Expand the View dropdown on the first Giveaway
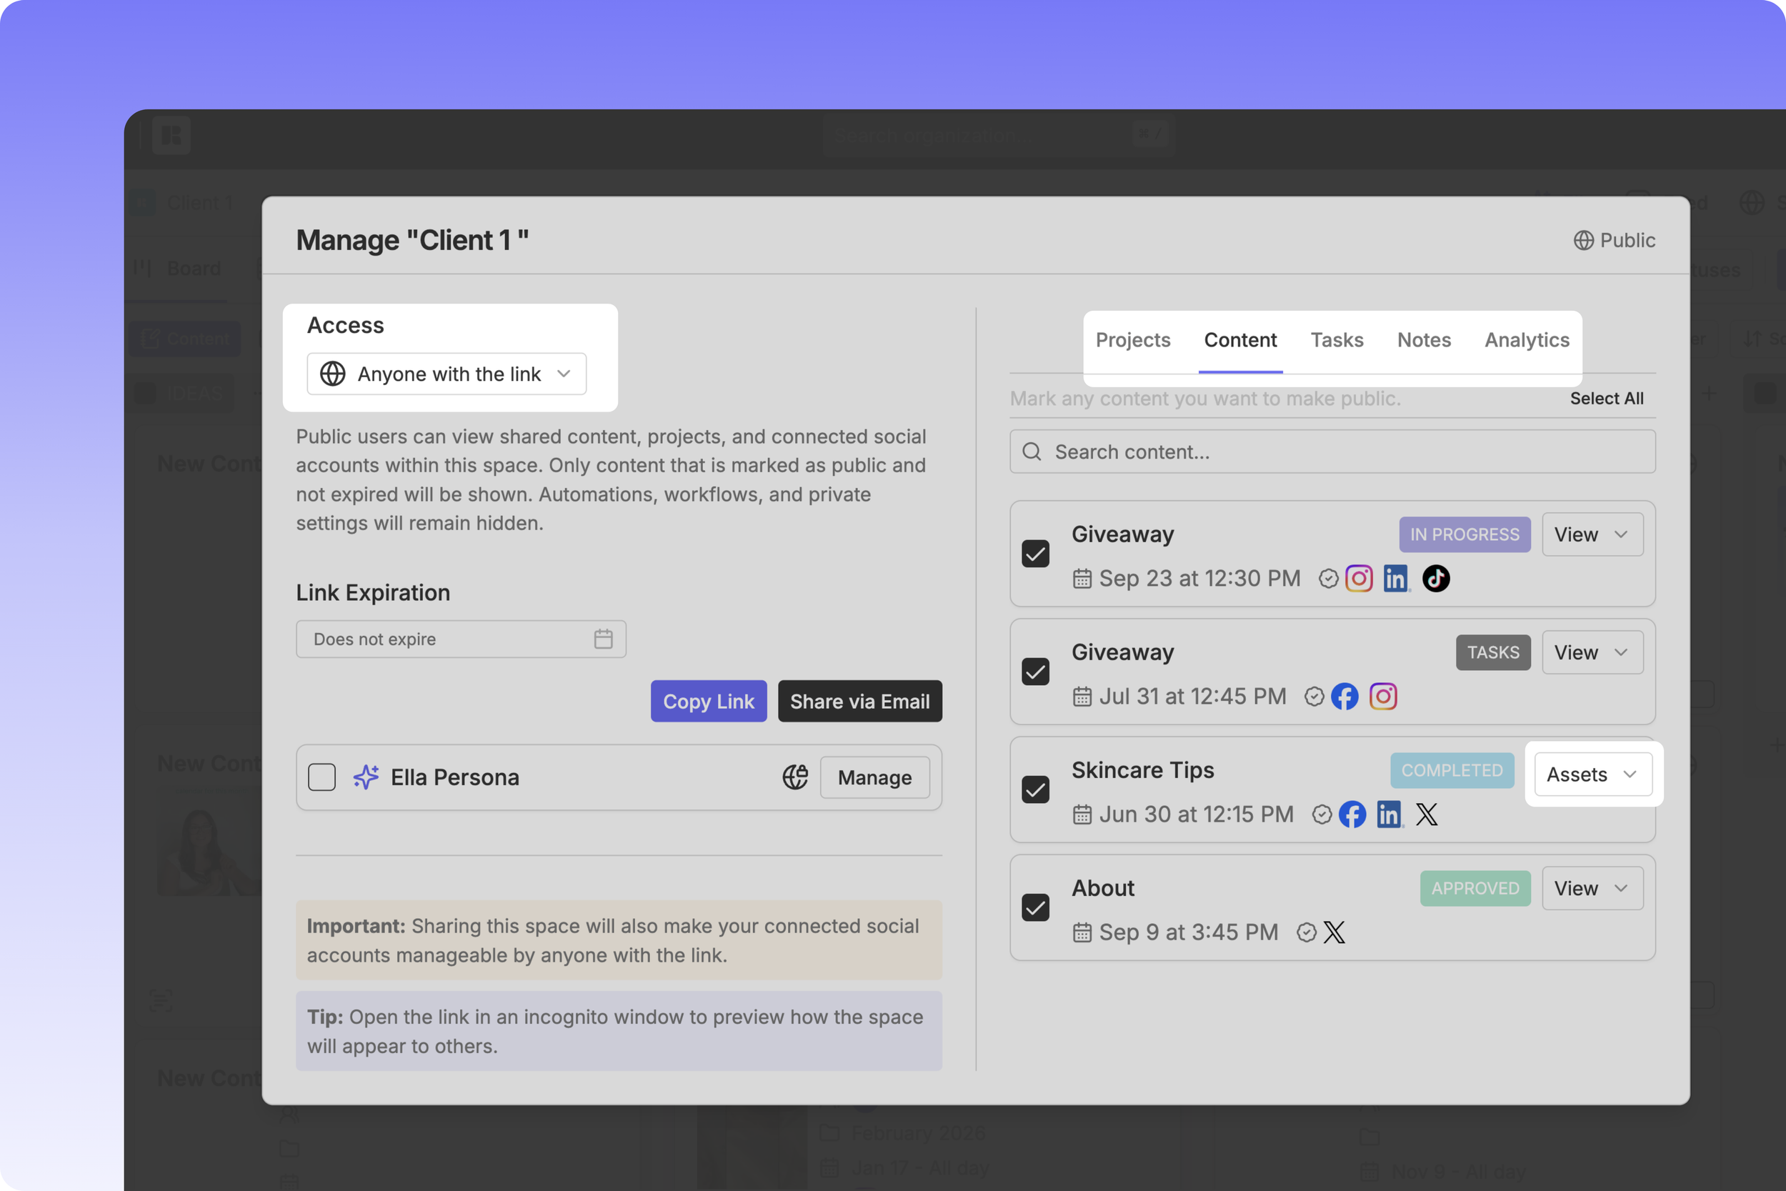This screenshot has width=1786, height=1191. [1592, 534]
